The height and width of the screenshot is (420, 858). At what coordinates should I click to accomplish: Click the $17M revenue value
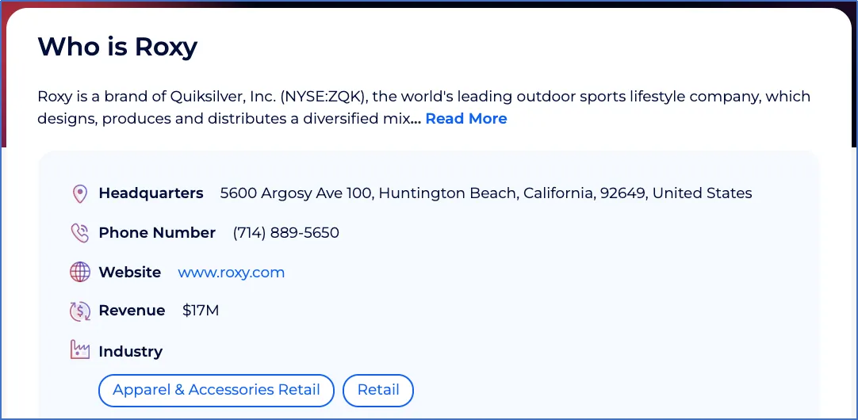(201, 311)
